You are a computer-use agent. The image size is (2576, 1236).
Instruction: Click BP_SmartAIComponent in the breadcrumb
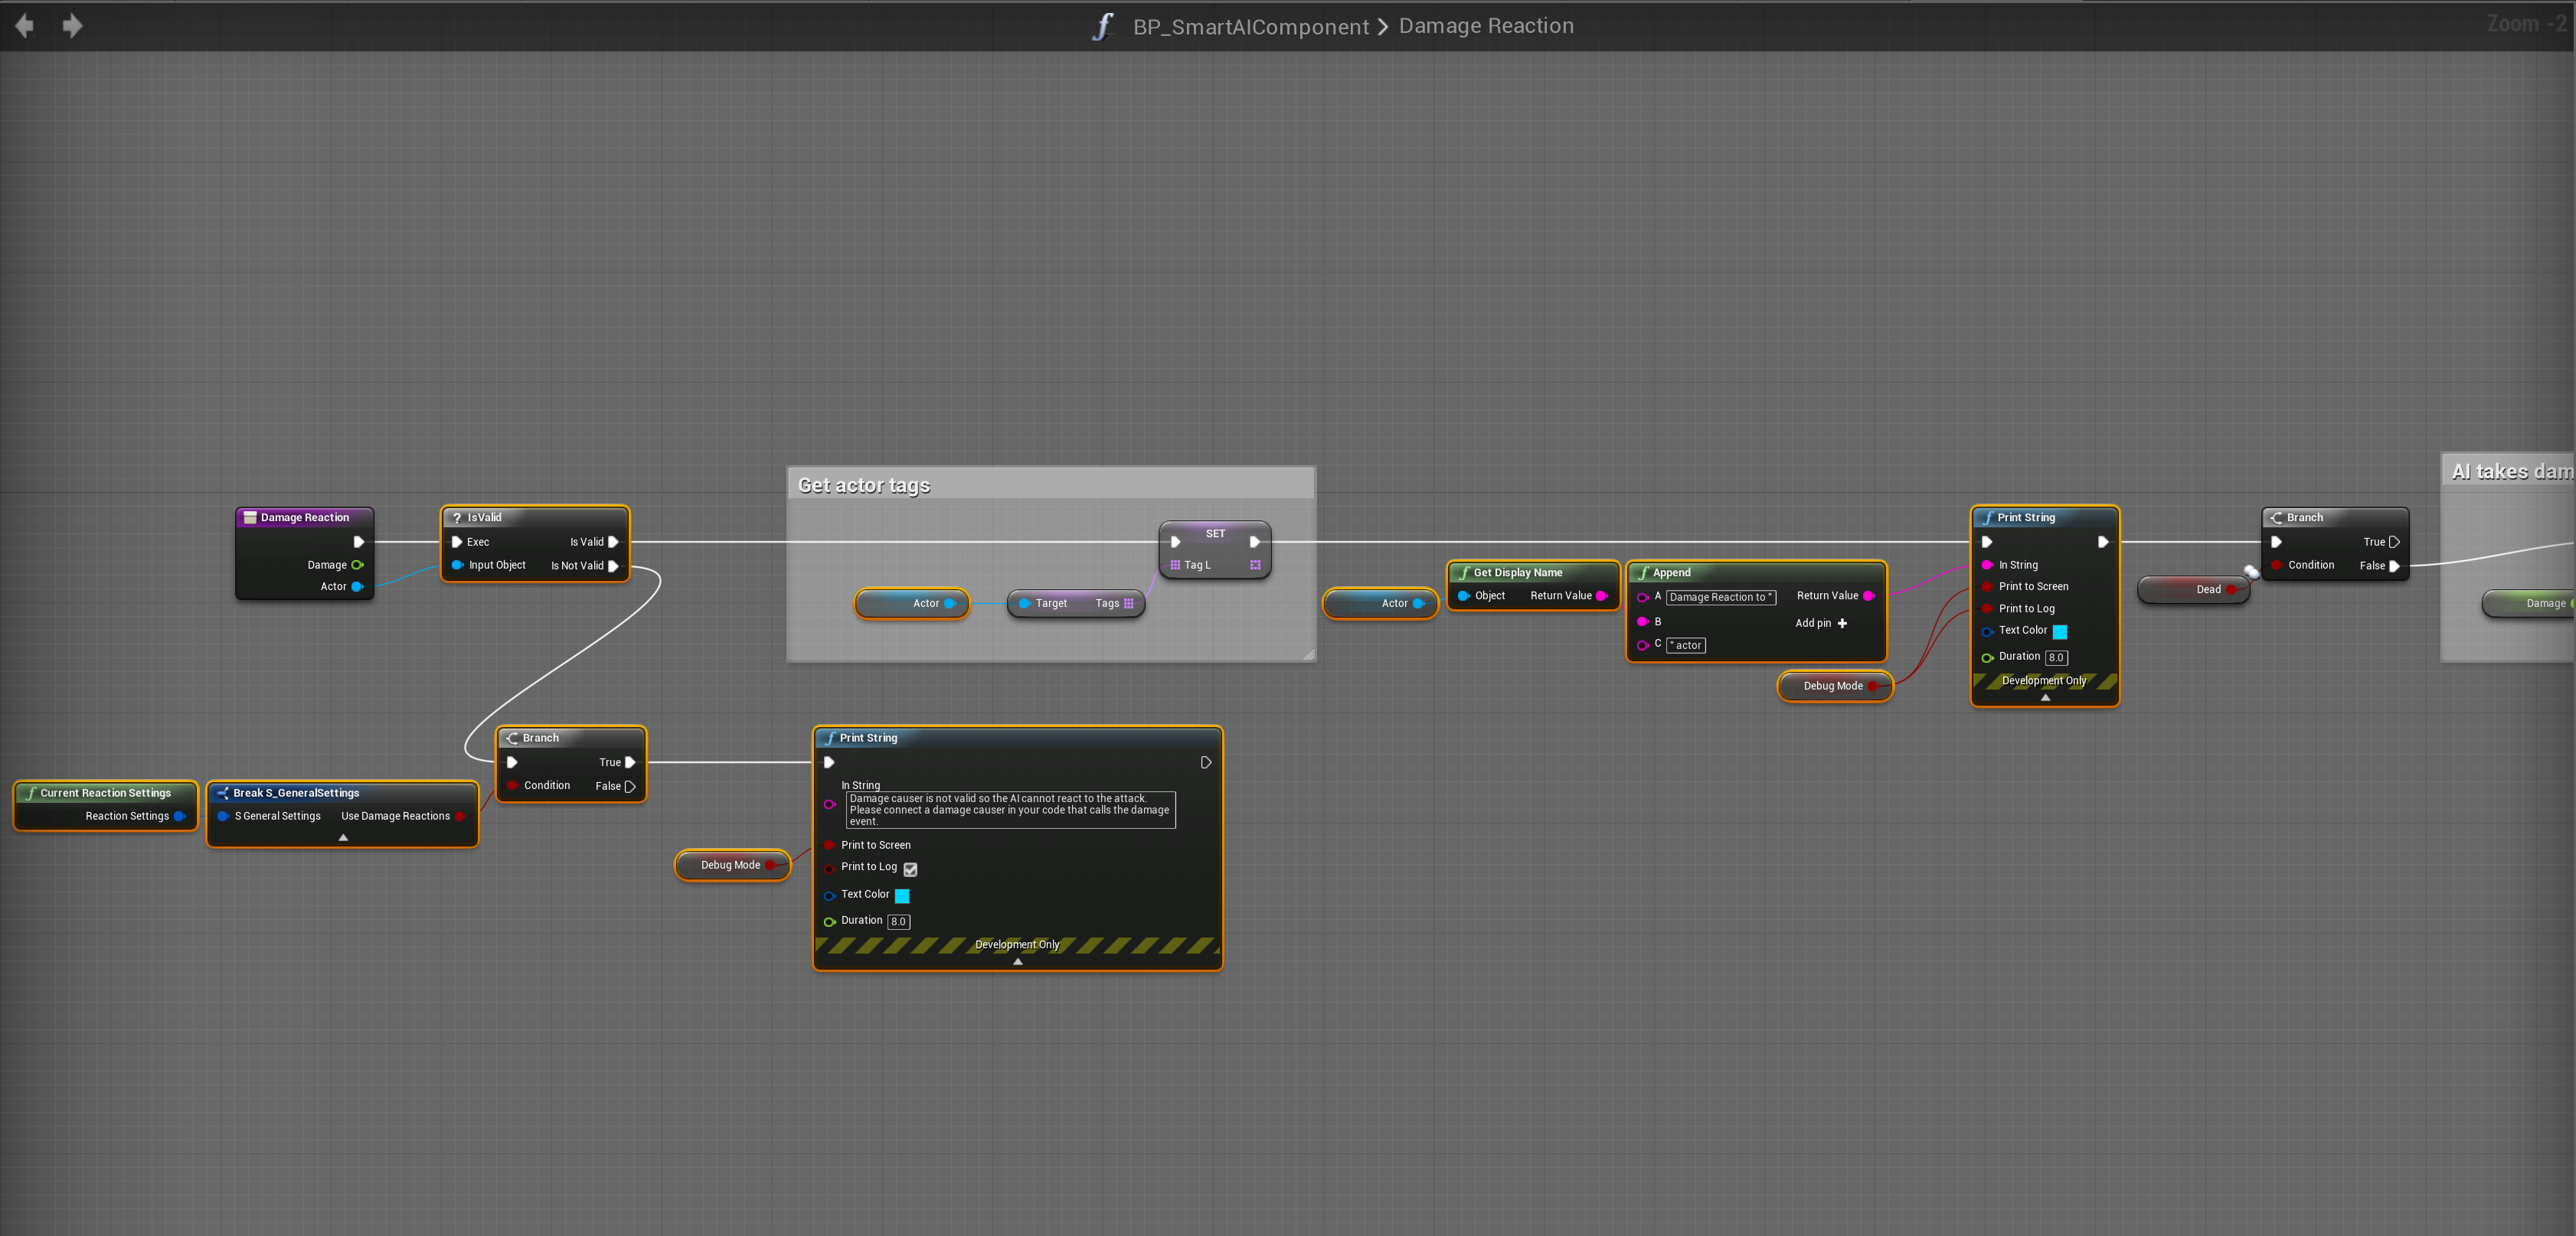tap(1250, 27)
